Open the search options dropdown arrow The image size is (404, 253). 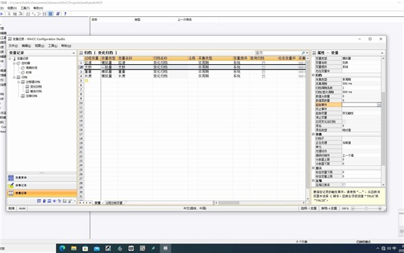(307, 53)
